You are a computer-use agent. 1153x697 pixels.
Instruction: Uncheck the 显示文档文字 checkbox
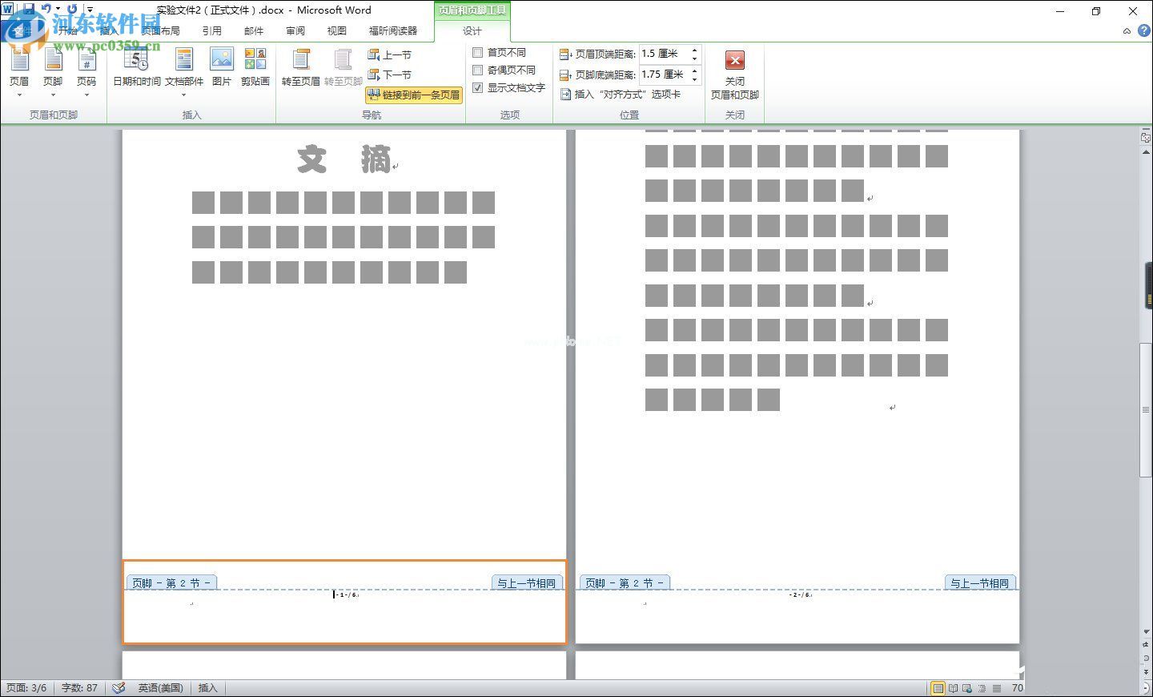coord(477,87)
